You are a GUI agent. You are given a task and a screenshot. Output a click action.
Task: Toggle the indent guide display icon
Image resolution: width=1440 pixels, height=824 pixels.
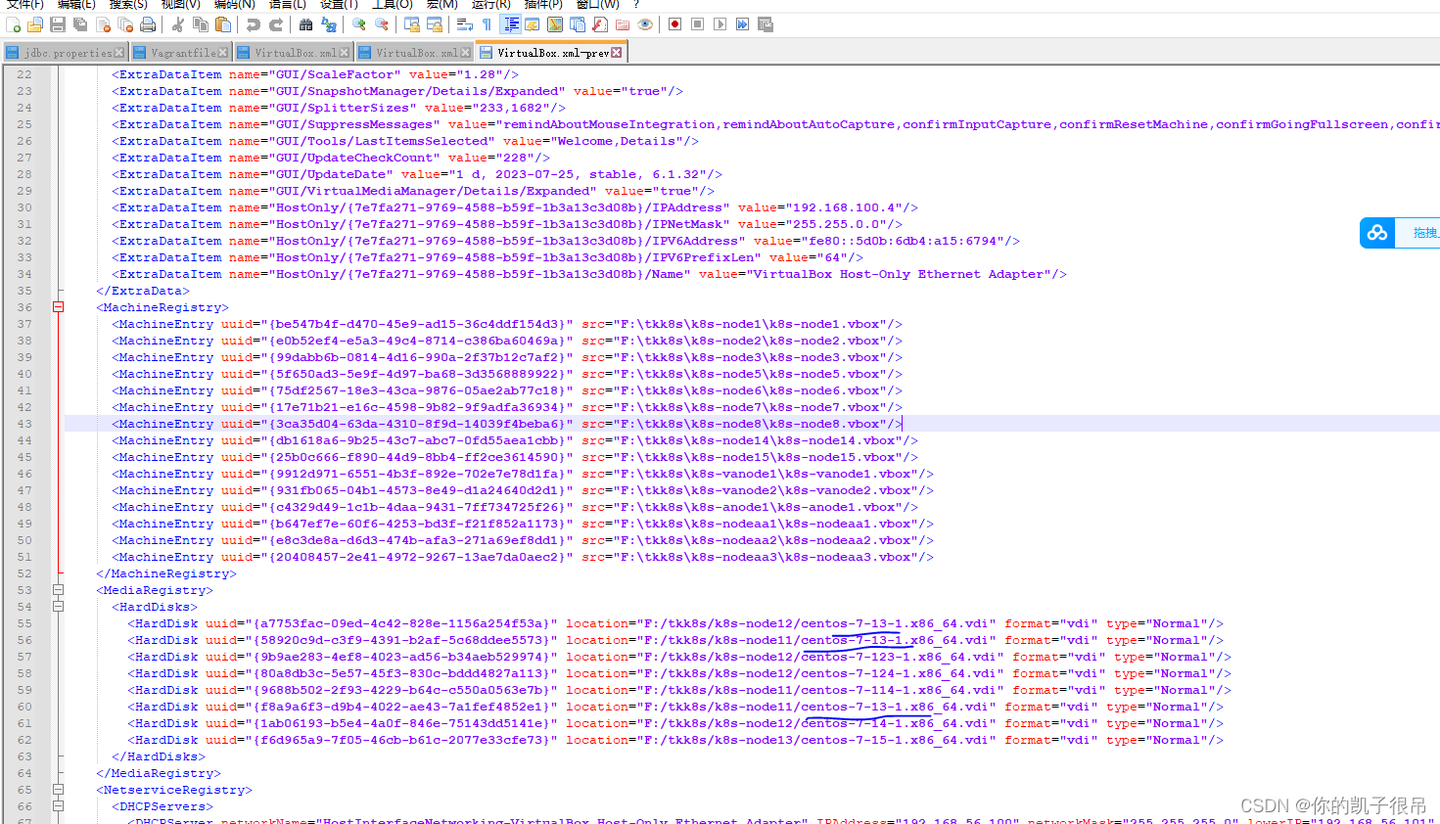(x=511, y=26)
